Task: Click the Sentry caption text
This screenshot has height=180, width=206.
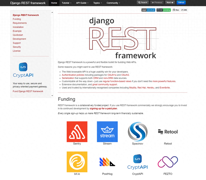Action: coord(77,143)
